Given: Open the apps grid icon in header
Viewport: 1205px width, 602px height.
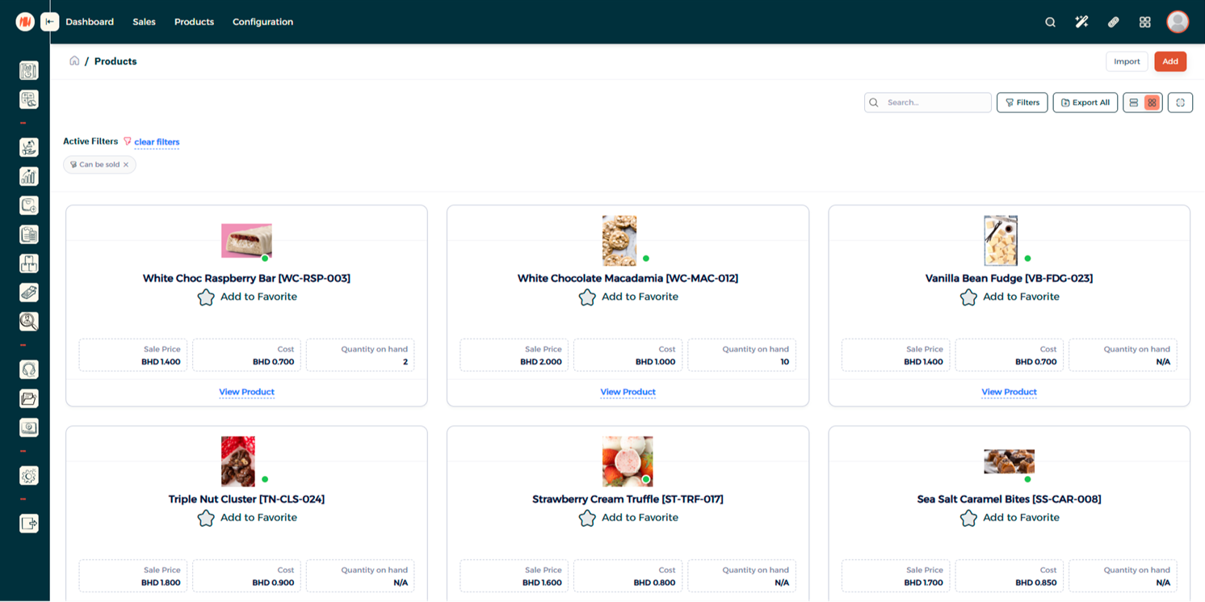Looking at the screenshot, I should (x=1144, y=22).
